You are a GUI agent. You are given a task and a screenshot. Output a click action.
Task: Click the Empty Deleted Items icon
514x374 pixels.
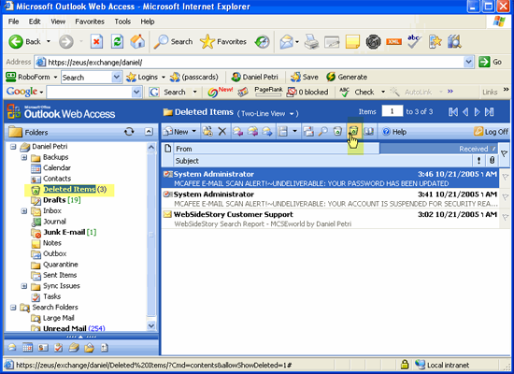click(337, 132)
